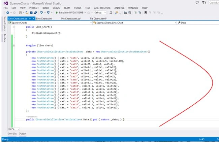Click the device icon after Debug dropdown
This screenshot has height=142, width=219.
111,13
